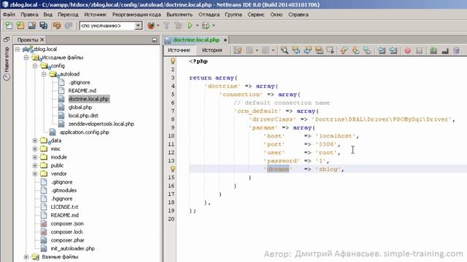Switch to the Источник view tab
This screenshot has height=262, width=467.
point(179,50)
